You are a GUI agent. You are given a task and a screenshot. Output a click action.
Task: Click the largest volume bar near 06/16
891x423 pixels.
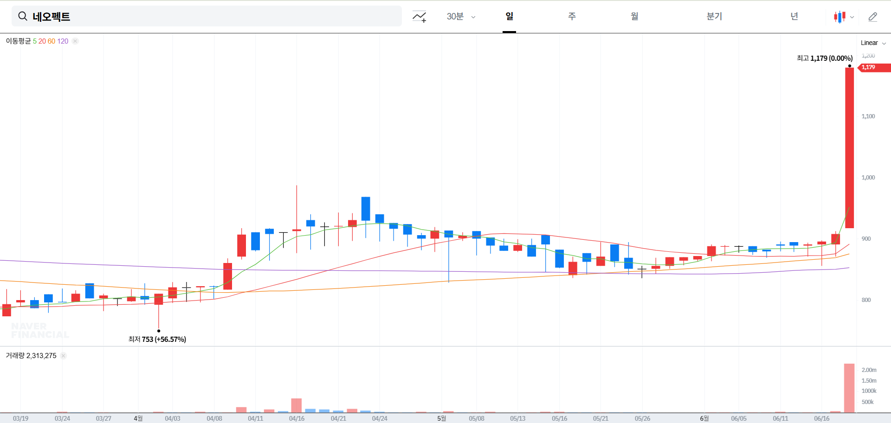849,388
